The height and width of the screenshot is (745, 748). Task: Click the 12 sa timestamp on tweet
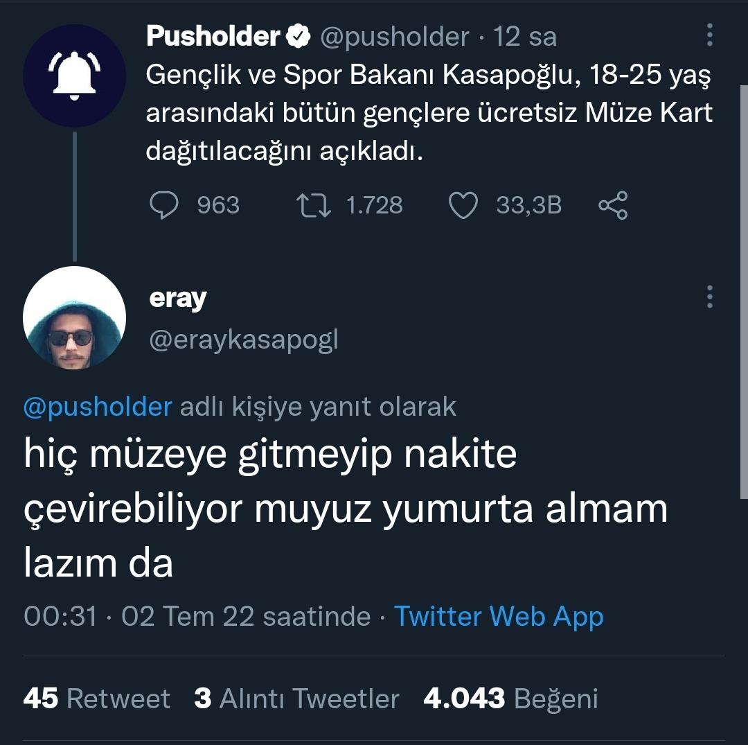tap(525, 37)
